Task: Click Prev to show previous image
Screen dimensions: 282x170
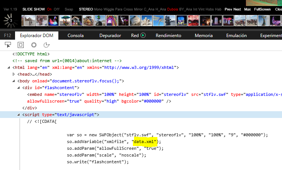Action: tap(228, 9)
